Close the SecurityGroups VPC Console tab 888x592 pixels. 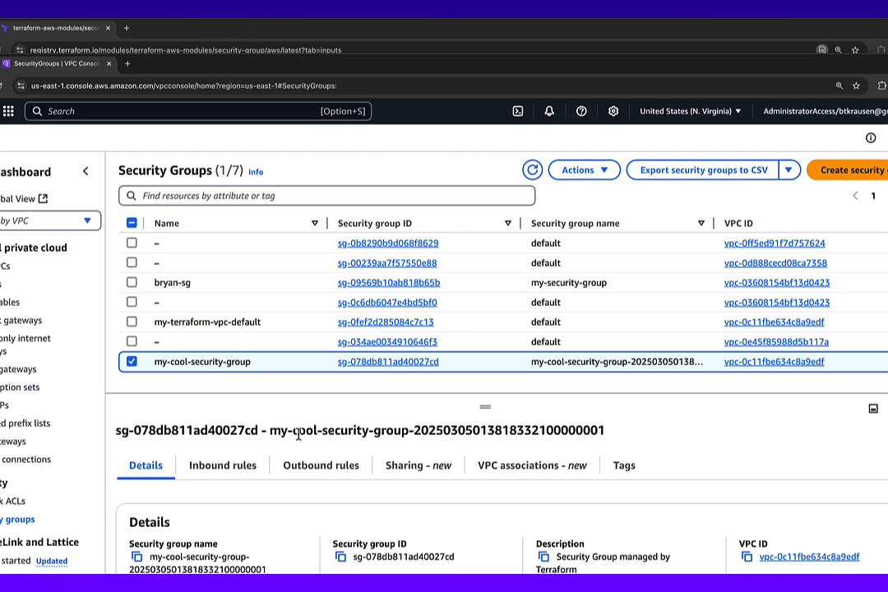(x=109, y=63)
